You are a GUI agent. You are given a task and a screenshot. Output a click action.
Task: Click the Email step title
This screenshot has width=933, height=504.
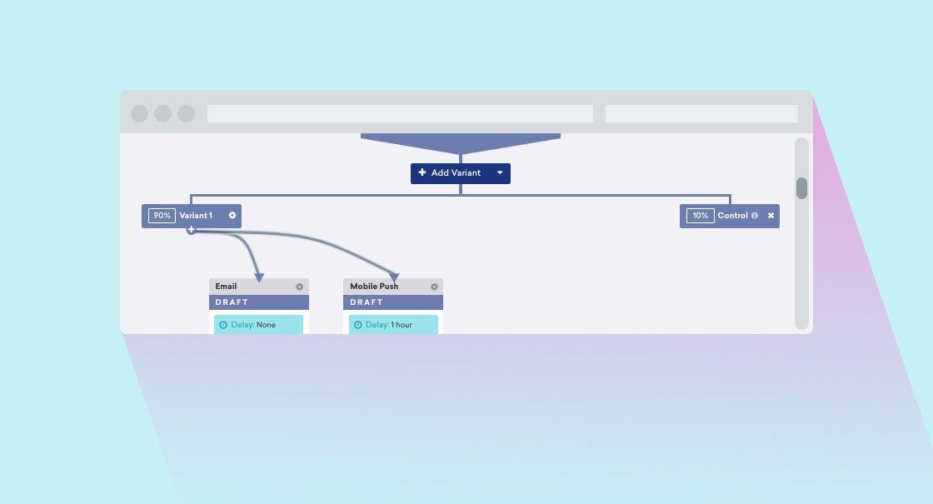pyautogui.click(x=226, y=287)
